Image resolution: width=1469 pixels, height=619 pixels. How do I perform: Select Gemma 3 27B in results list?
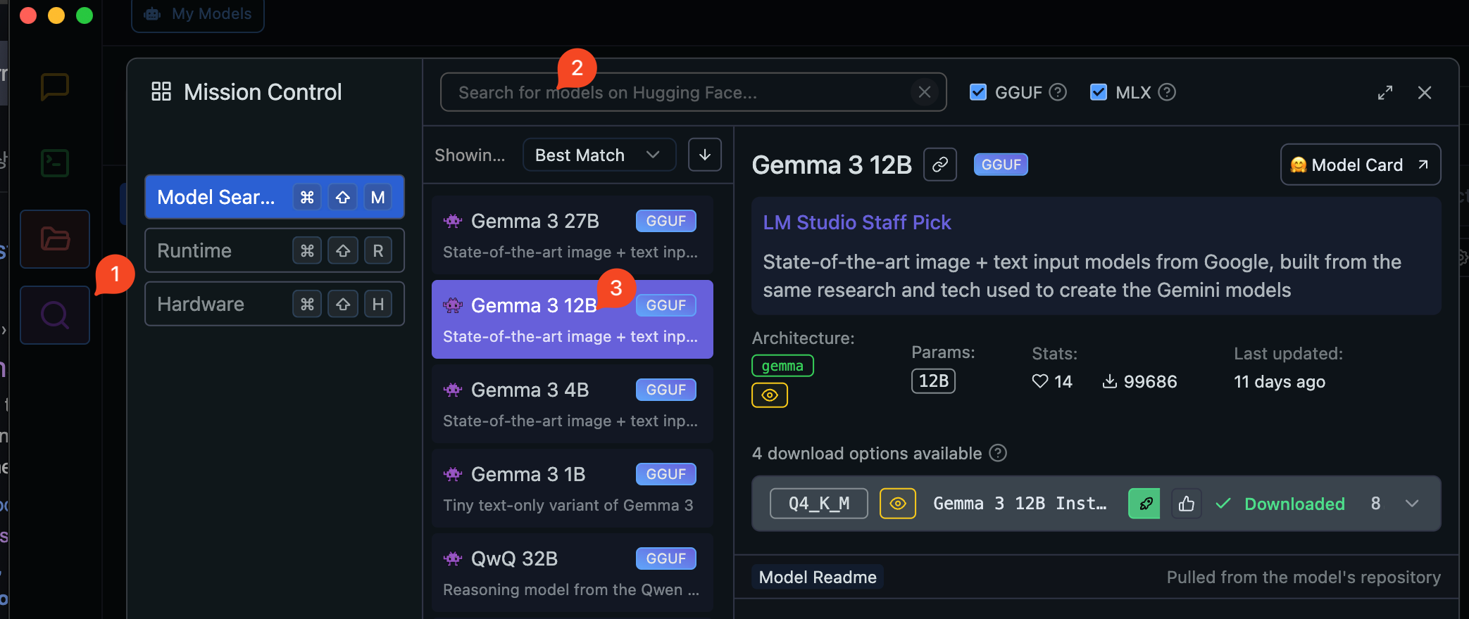pos(573,235)
